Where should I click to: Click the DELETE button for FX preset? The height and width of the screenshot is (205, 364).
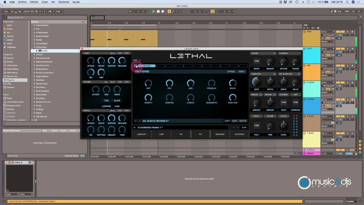tap(243, 121)
